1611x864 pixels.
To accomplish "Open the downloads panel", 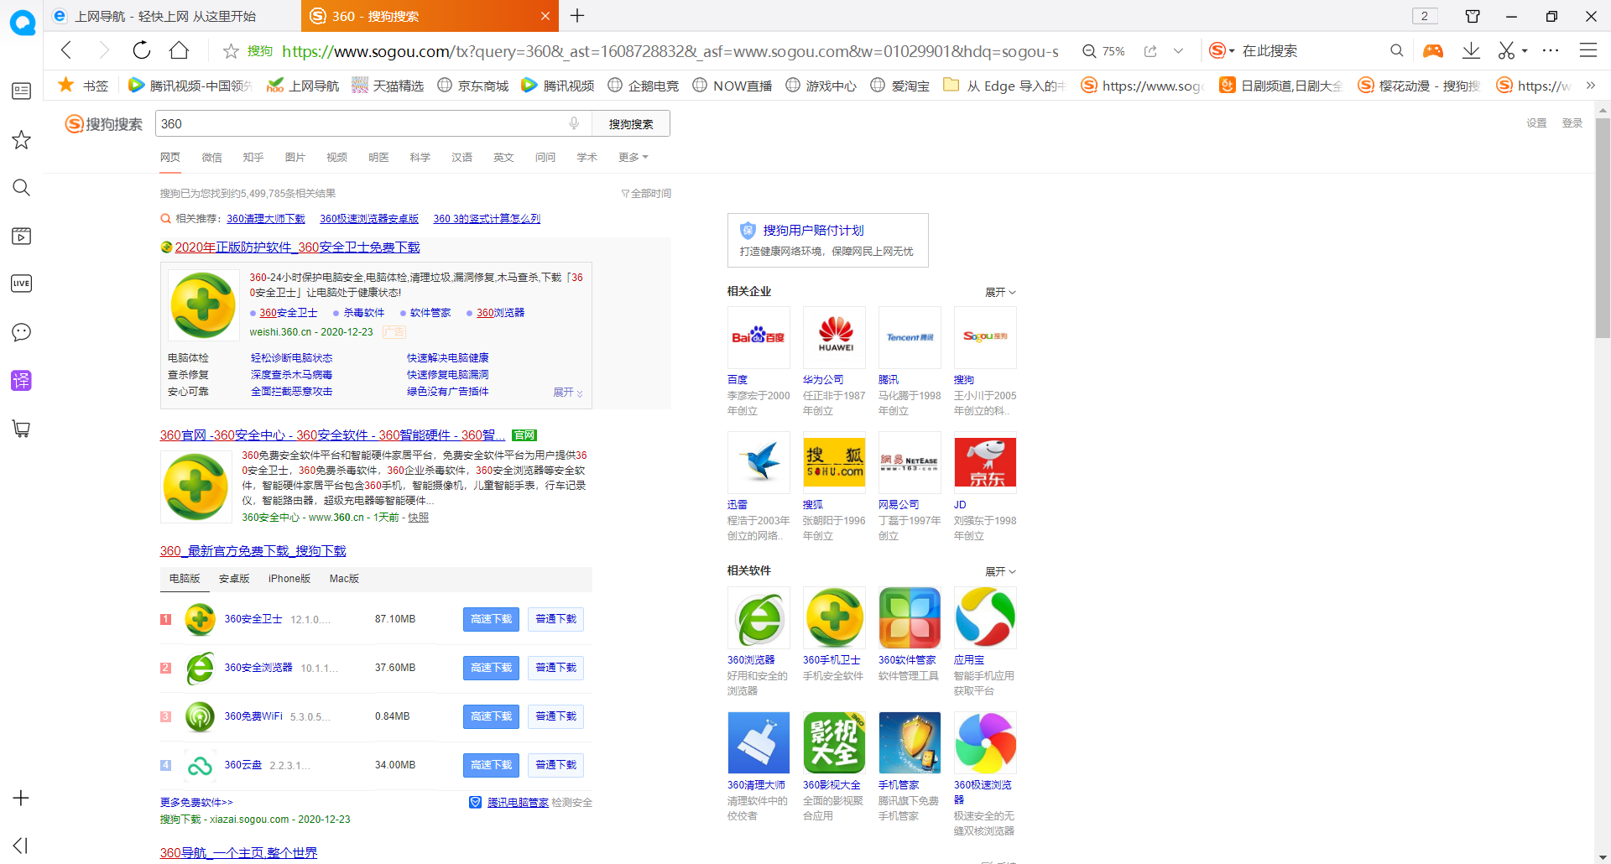I will 1471,51.
